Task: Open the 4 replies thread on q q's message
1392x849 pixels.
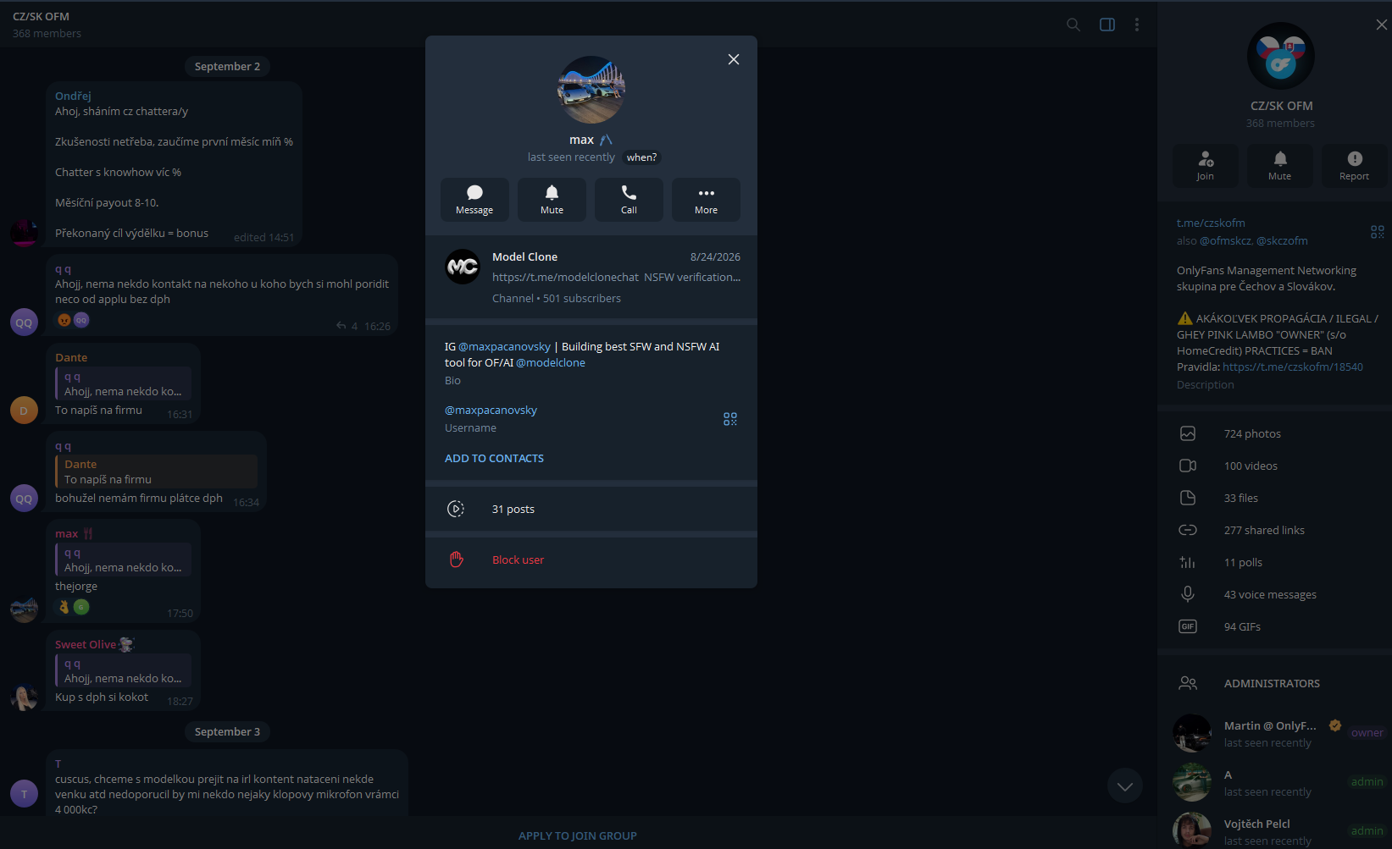Action: pyautogui.click(x=347, y=326)
